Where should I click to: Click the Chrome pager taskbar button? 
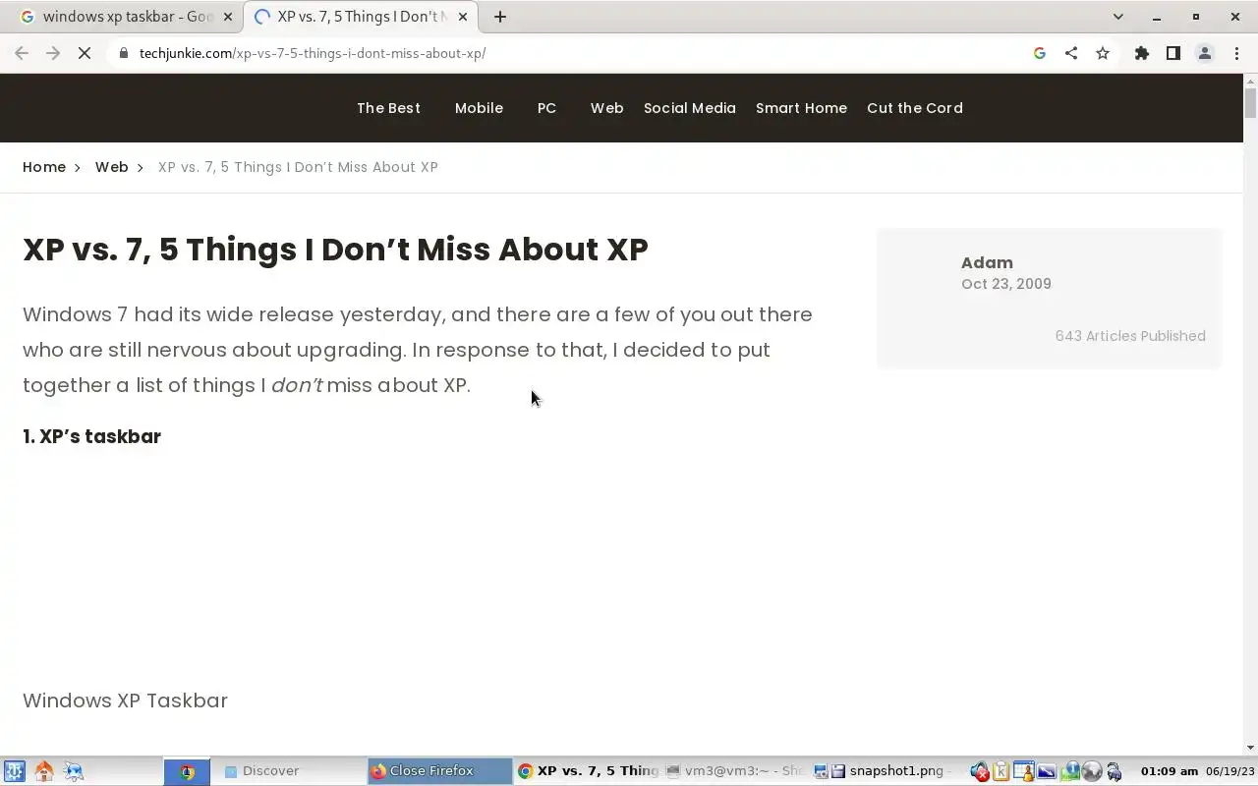pyautogui.click(x=187, y=771)
